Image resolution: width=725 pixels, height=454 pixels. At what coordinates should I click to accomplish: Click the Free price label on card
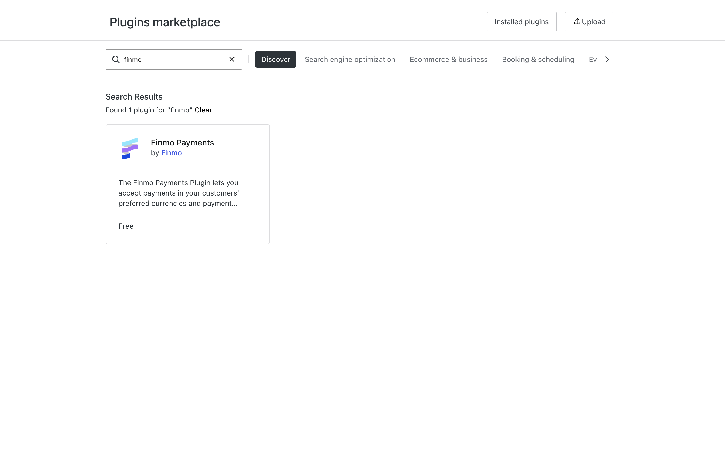coord(126,226)
